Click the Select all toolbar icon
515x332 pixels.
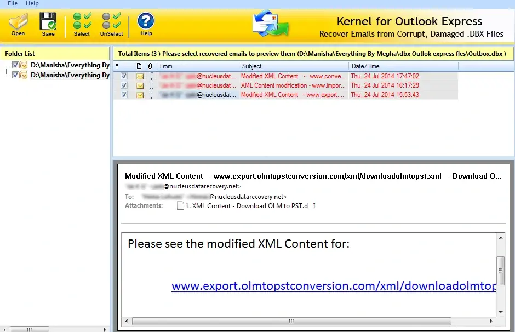[x=82, y=21]
